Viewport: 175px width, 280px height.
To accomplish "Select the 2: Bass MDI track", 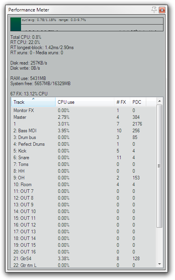I will pos(84,131).
